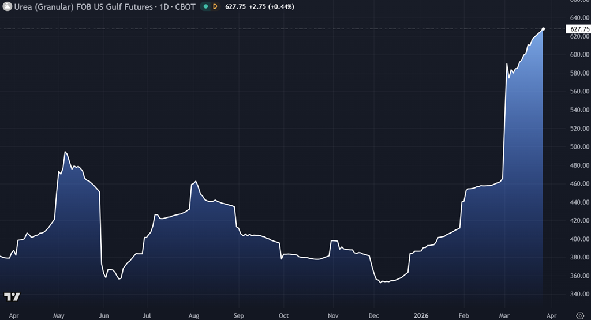Click the Urea futures symbol logo icon
This screenshot has height=320, width=591.
tap(8, 7)
